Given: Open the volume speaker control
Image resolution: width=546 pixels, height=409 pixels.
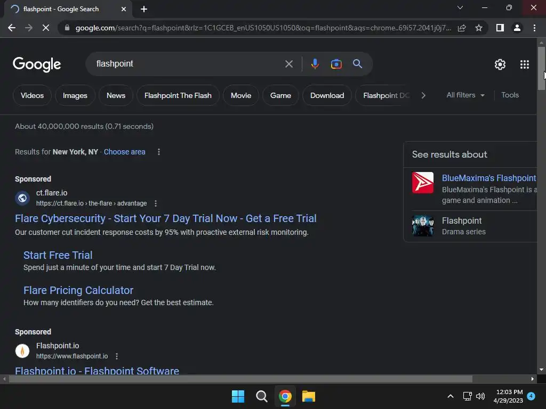Looking at the screenshot, I should click(480, 396).
